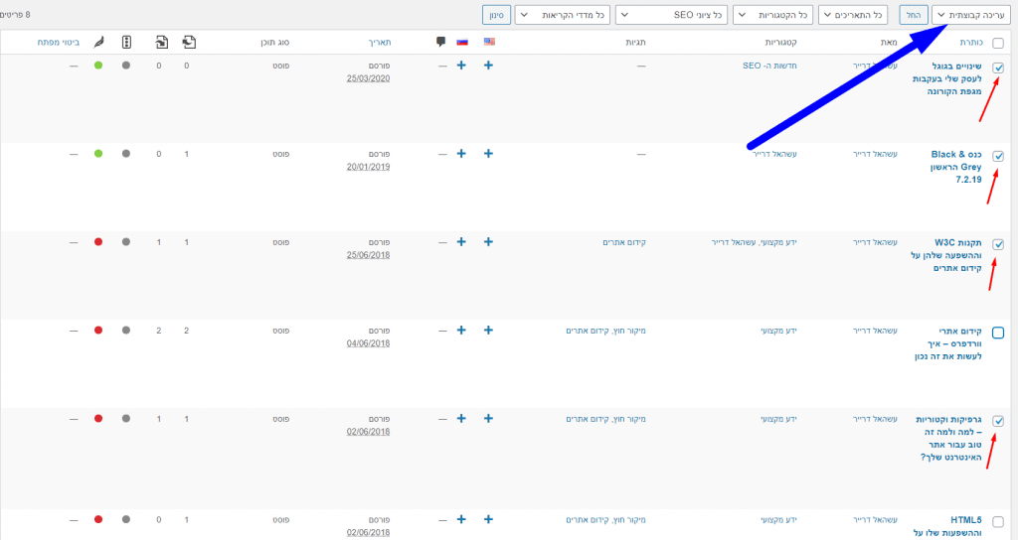Click category ידע מקצועי in 04/06/2018 row
Screen dimensions: 1018x540
778,331
